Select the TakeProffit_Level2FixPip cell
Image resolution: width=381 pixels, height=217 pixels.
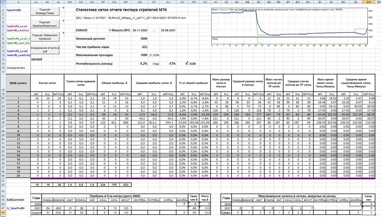[18, 55]
